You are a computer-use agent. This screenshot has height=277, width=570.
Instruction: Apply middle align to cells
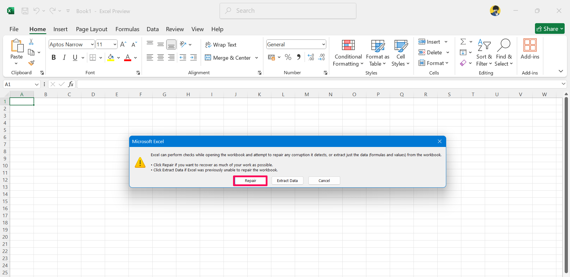coord(161,45)
